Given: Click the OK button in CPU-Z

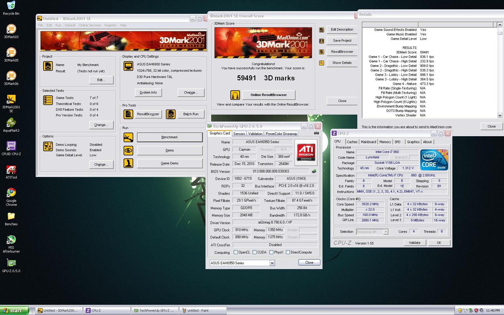Looking at the screenshot, I should click(439, 243).
